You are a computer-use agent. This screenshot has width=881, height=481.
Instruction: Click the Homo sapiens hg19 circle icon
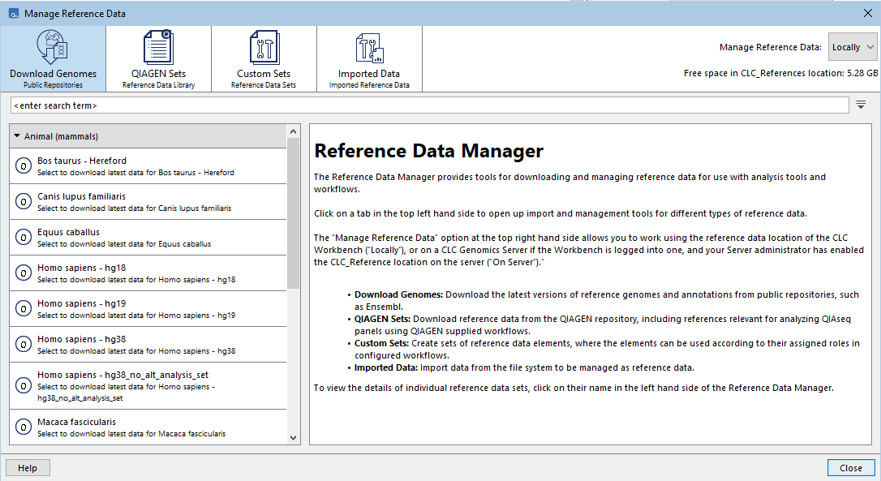pyautogui.click(x=22, y=308)
